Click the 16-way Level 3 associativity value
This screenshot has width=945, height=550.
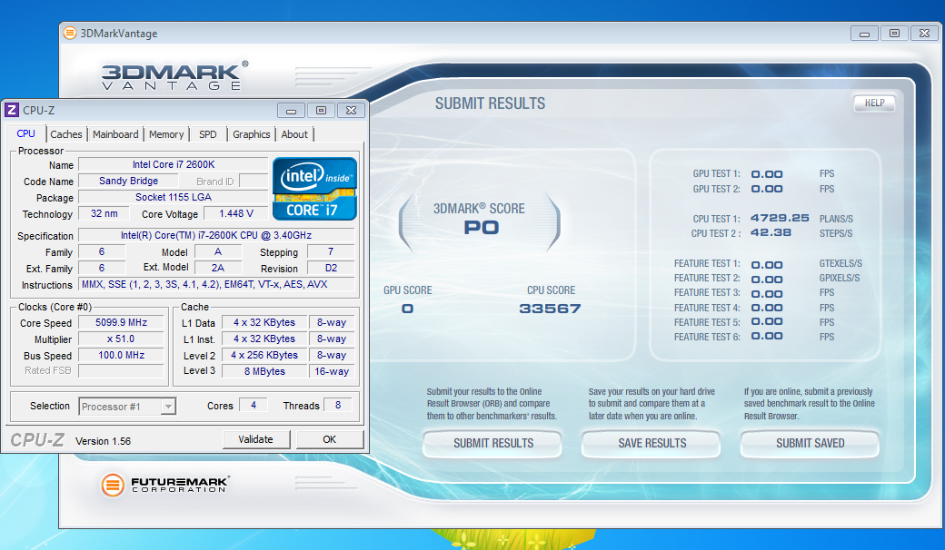pyautogui.click(x=332, y=371)
